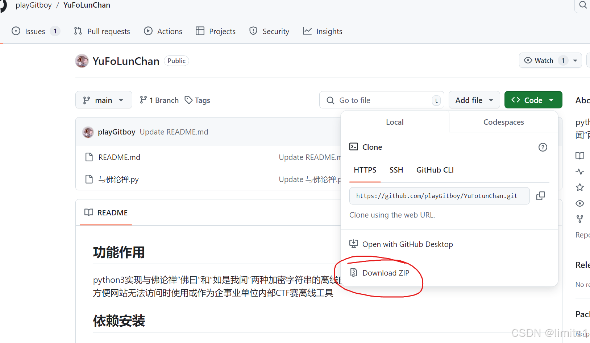590x343 pixels.
Task: Click the repository owner avatar beside YuFoLunChan title
Action: point(82,61)
